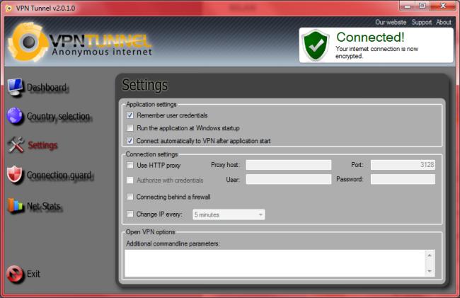
Task: Open the About link
Action: (x=444, y=22)
